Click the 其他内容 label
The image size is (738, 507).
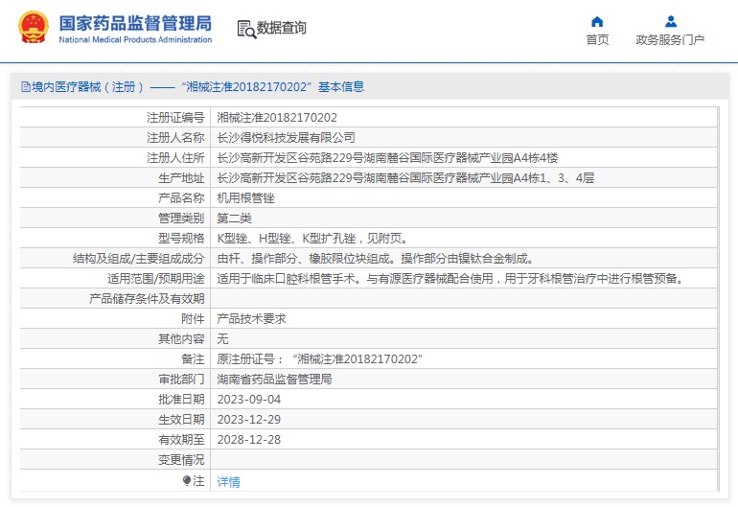[181, 339]
